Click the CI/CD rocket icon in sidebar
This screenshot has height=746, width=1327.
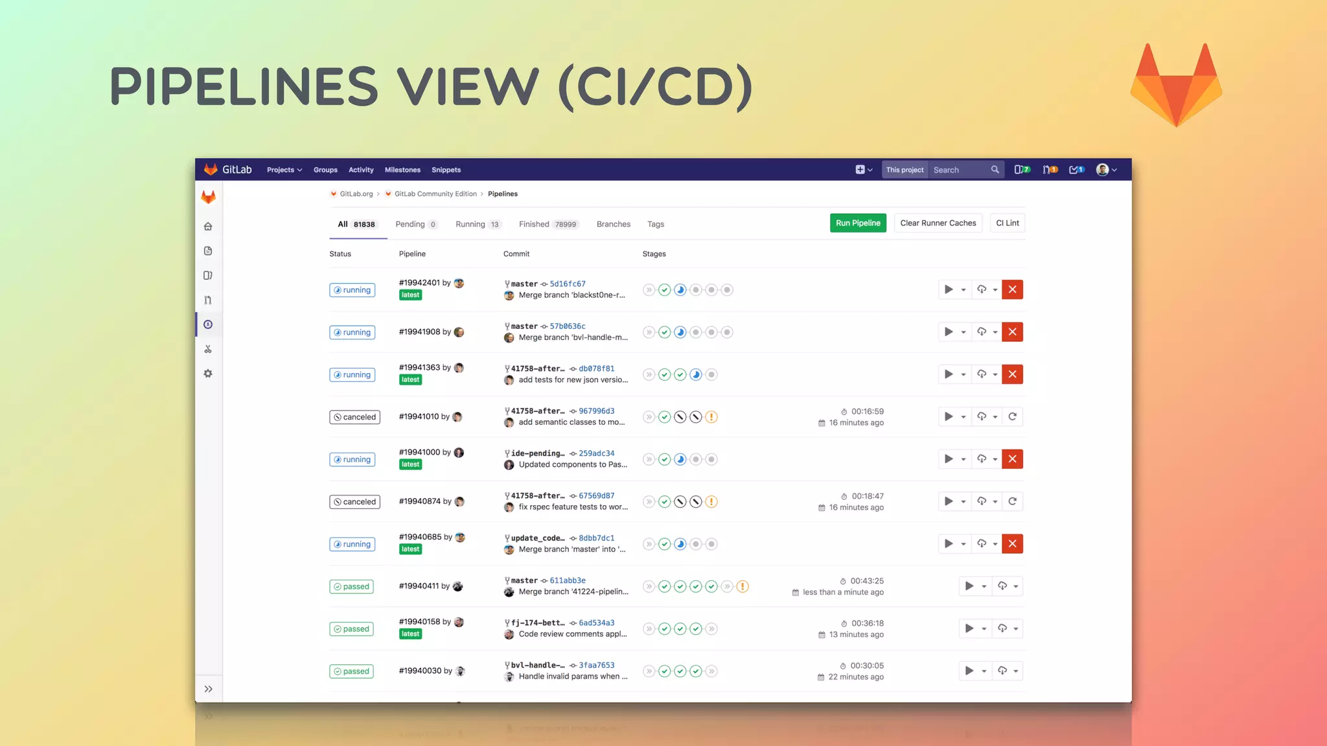(x=208, y=324)
